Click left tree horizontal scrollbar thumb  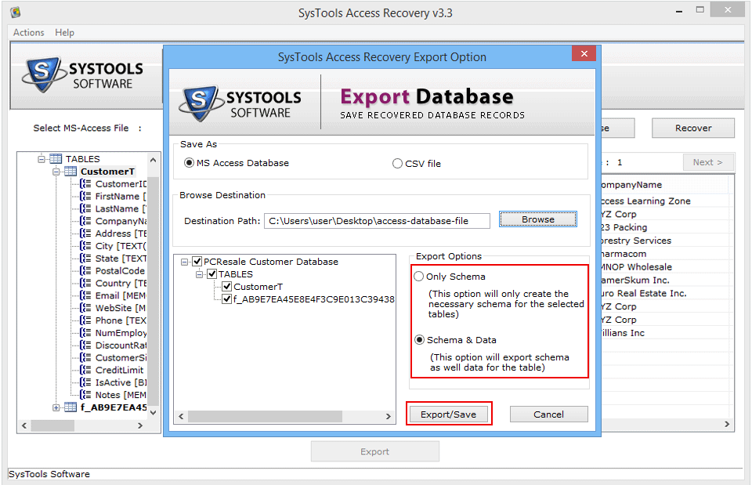pyautogui.click(x=52, y=425)
